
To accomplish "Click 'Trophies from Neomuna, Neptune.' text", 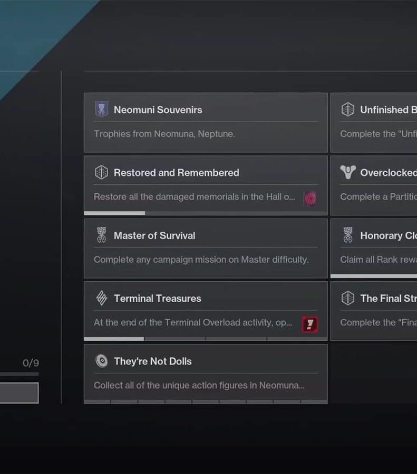I will click(164, 134).
